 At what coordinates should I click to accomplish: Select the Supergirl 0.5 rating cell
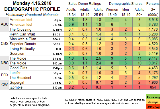(x=85, y=82)
